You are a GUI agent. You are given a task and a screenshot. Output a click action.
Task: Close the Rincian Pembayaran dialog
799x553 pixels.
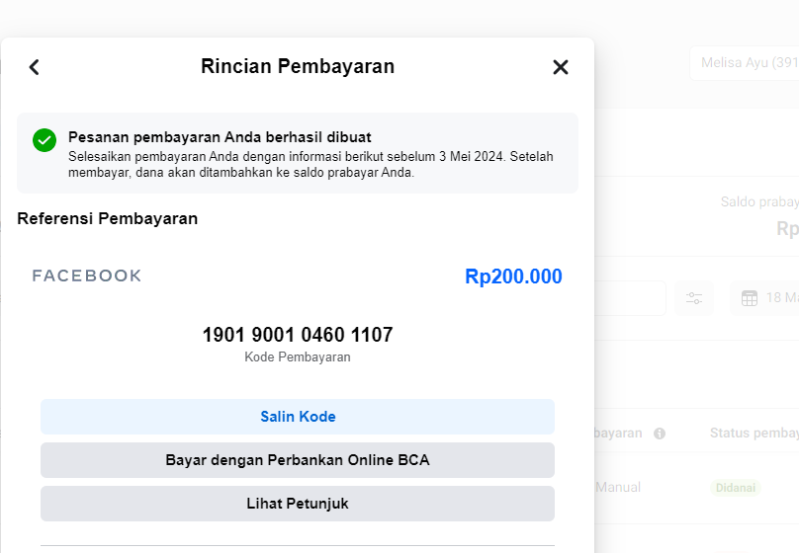[561, 67]
